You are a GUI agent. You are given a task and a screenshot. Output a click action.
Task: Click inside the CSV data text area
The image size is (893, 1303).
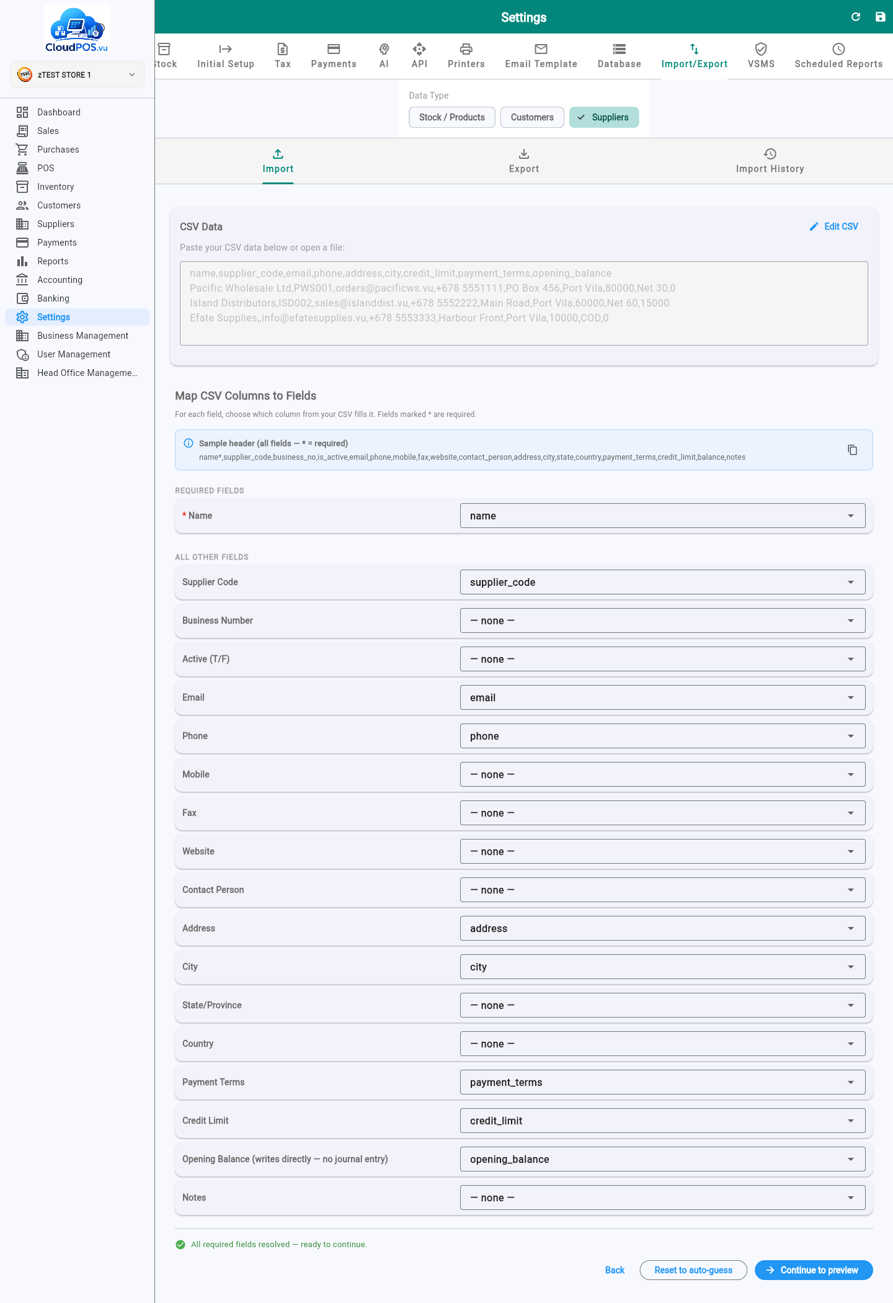[x=524, y=303]
